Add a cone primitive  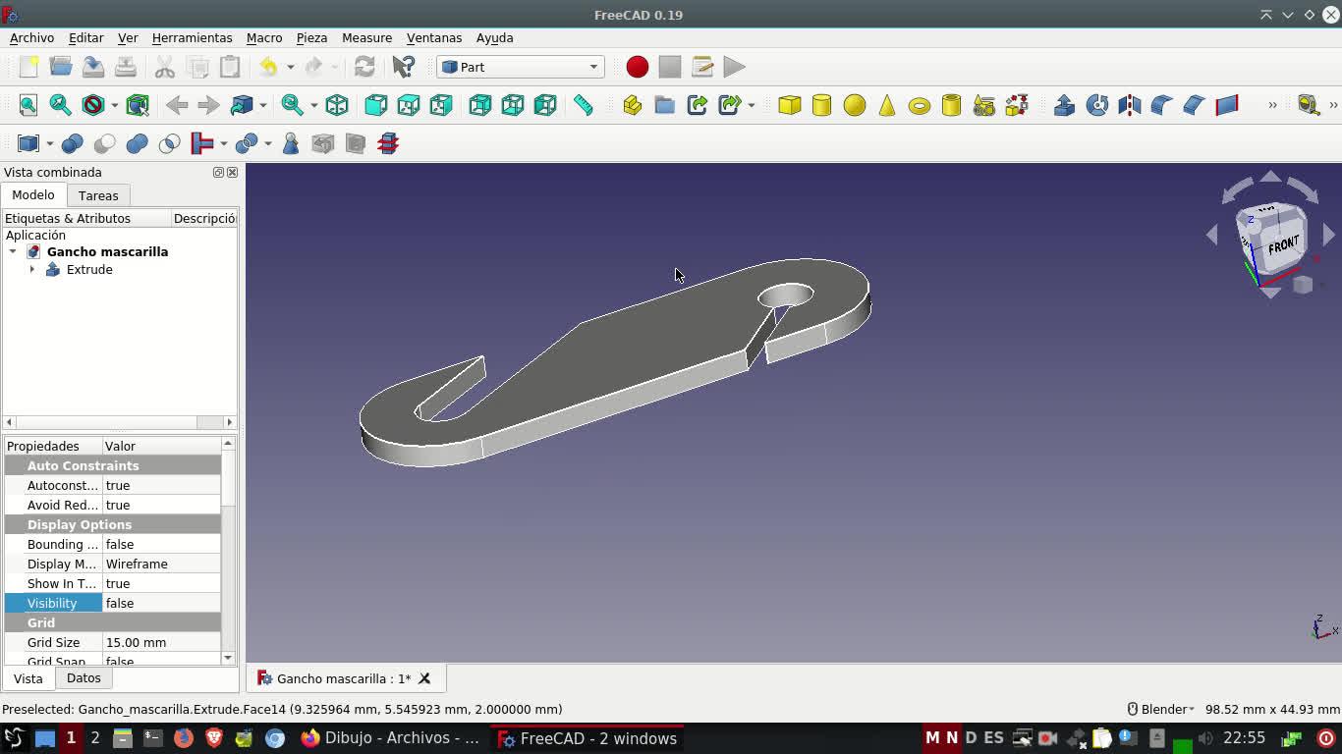tap(886, 106)
